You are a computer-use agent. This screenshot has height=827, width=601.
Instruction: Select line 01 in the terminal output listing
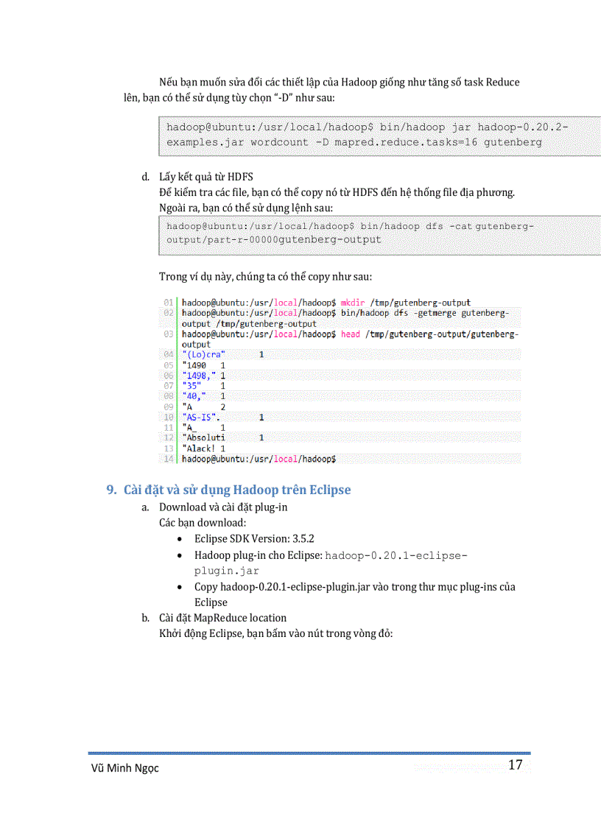coord(324,302)
